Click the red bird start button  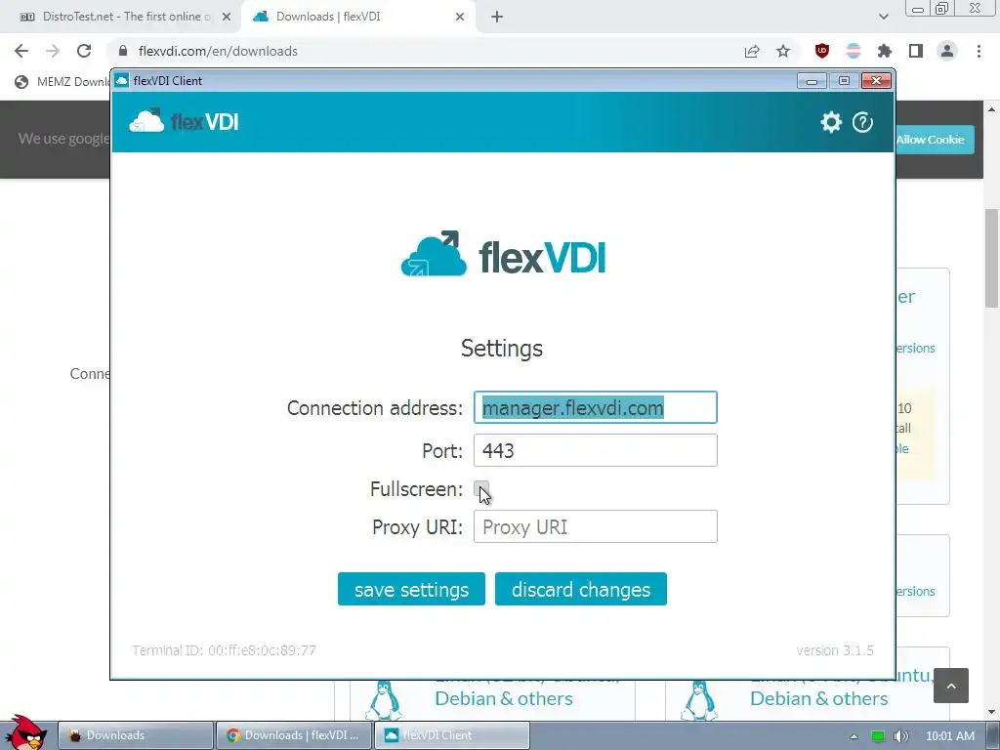click(25, 732)
